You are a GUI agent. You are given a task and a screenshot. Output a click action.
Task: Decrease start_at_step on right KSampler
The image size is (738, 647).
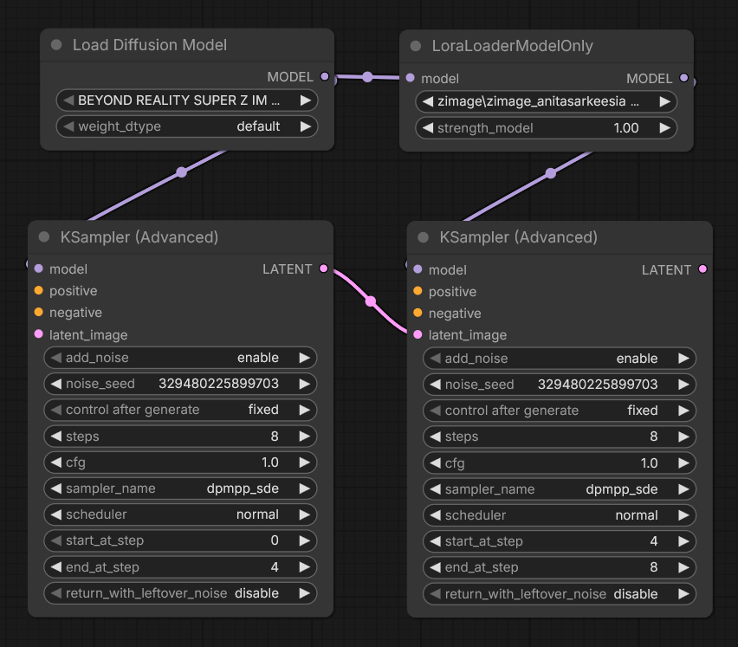(436, 541)
